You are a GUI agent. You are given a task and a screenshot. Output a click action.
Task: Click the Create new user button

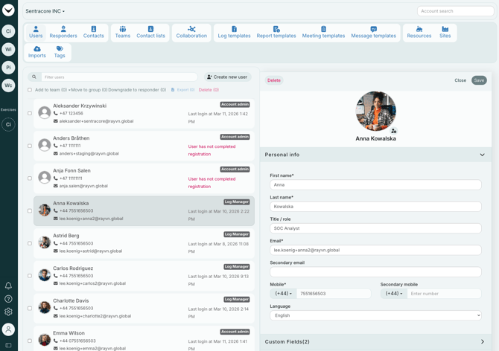[228, 77]
